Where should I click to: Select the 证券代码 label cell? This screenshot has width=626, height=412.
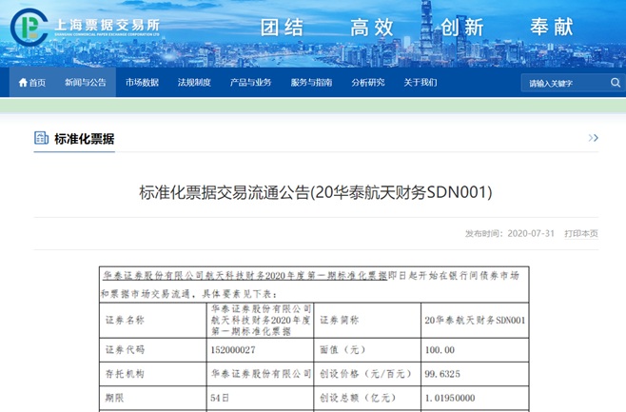[x=153, y=350]
